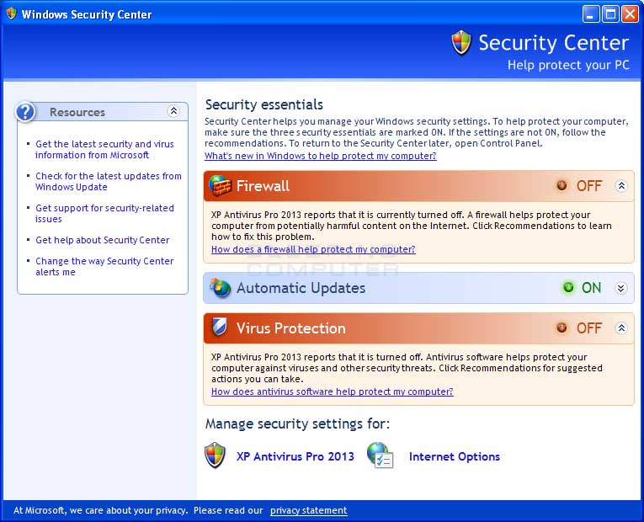Open the privacy statement link
The height and width of the screenshot is (522, 644).
308,510
